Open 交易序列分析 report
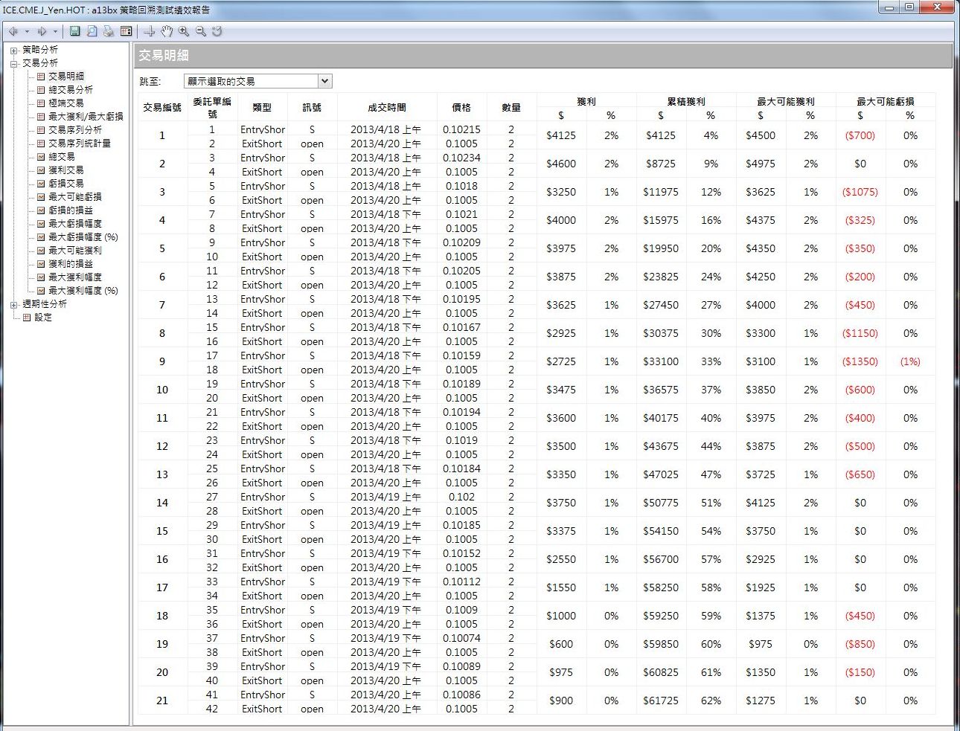The height and width of the screenshot is (731, 960). (75, 130)
